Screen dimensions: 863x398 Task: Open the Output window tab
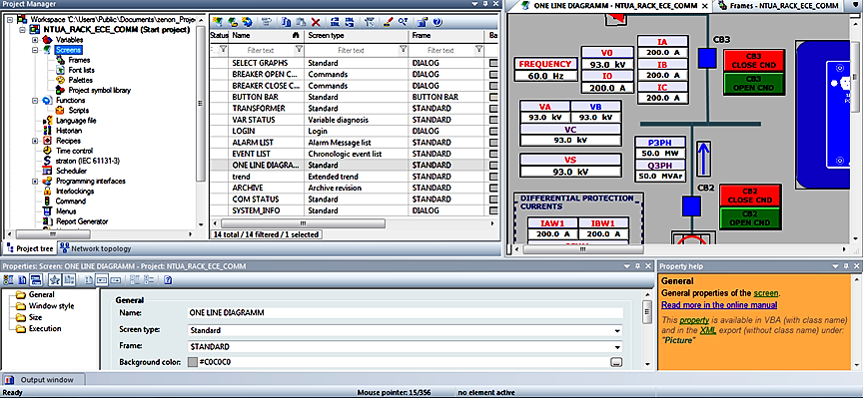point(44,379)
